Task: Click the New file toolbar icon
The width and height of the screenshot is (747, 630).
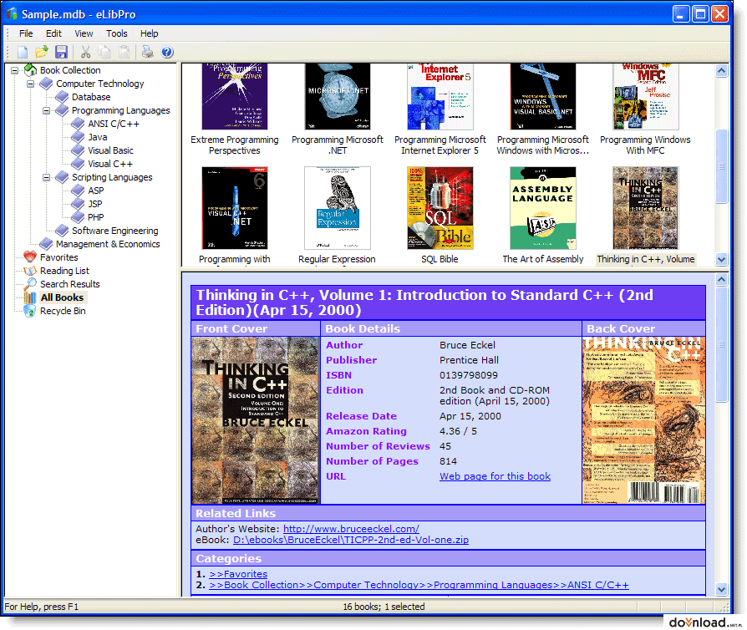Action: tap(23, 52)
